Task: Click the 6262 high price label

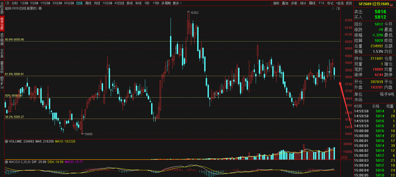Action: tap(195, 12)
